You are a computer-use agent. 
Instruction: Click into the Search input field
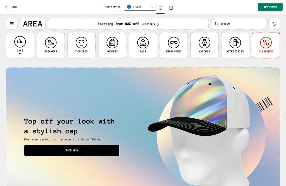coord(240,24)
